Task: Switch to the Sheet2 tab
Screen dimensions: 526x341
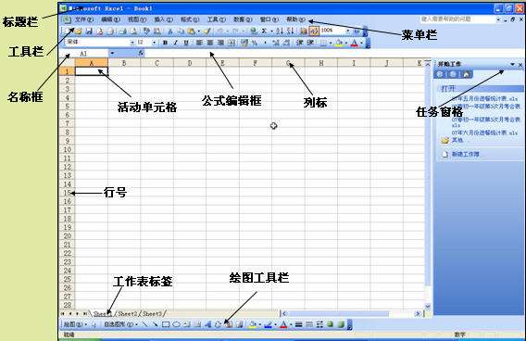Action: [x=128, y=313]
